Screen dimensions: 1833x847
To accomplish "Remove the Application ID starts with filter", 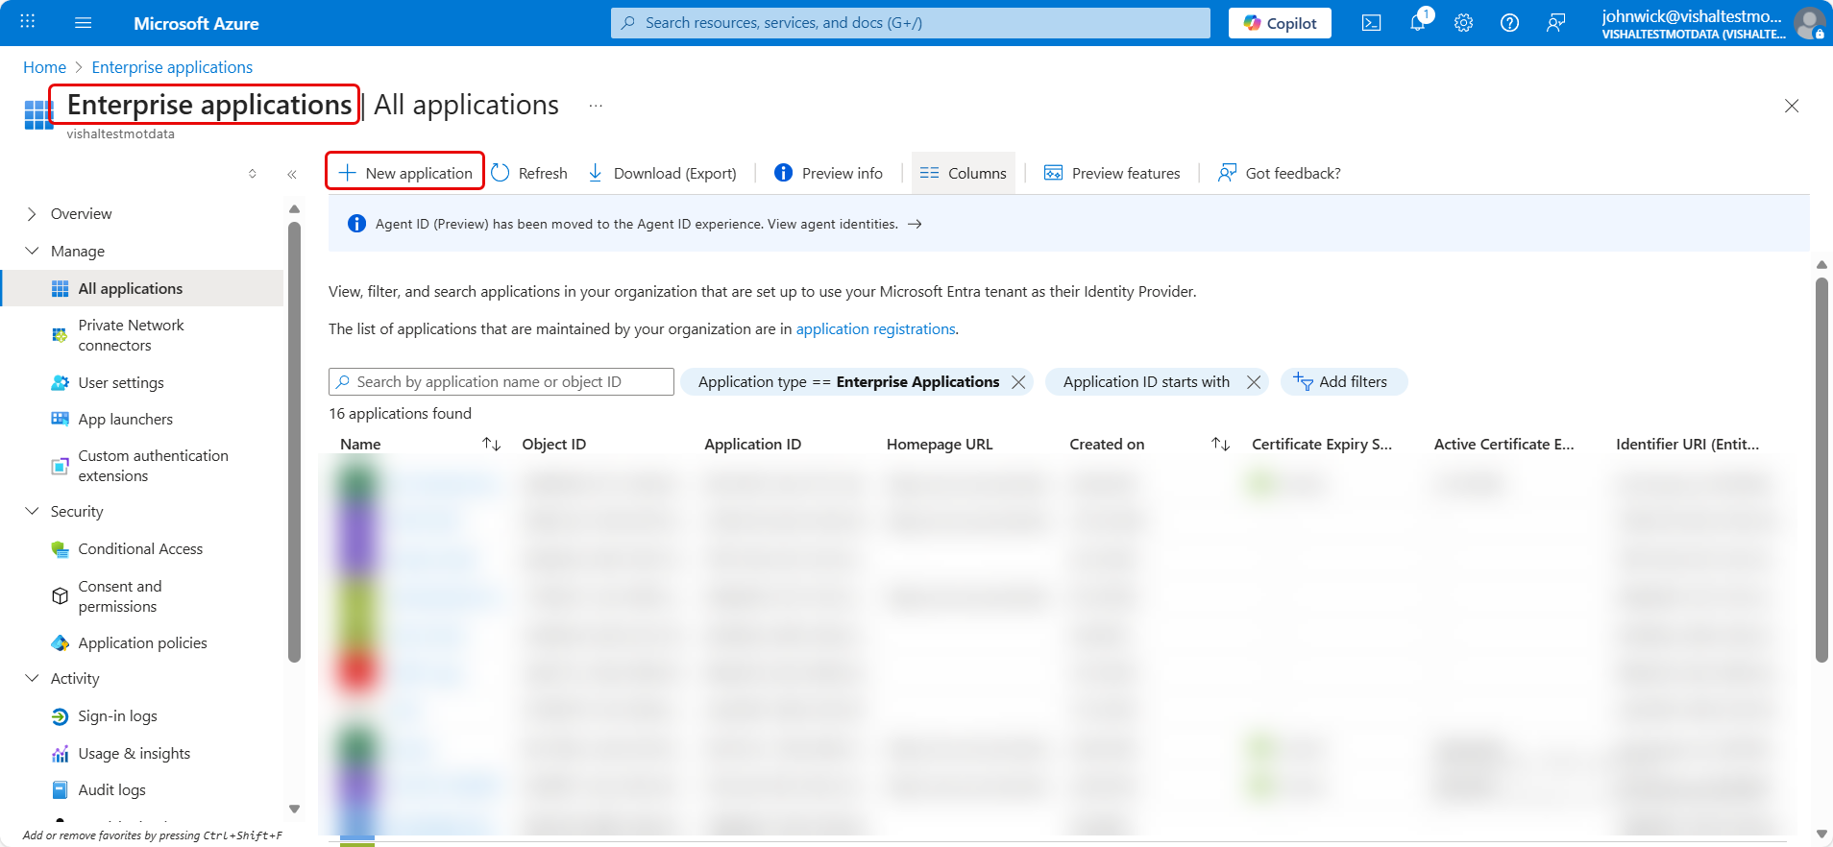I will (x=1253, y=382).
